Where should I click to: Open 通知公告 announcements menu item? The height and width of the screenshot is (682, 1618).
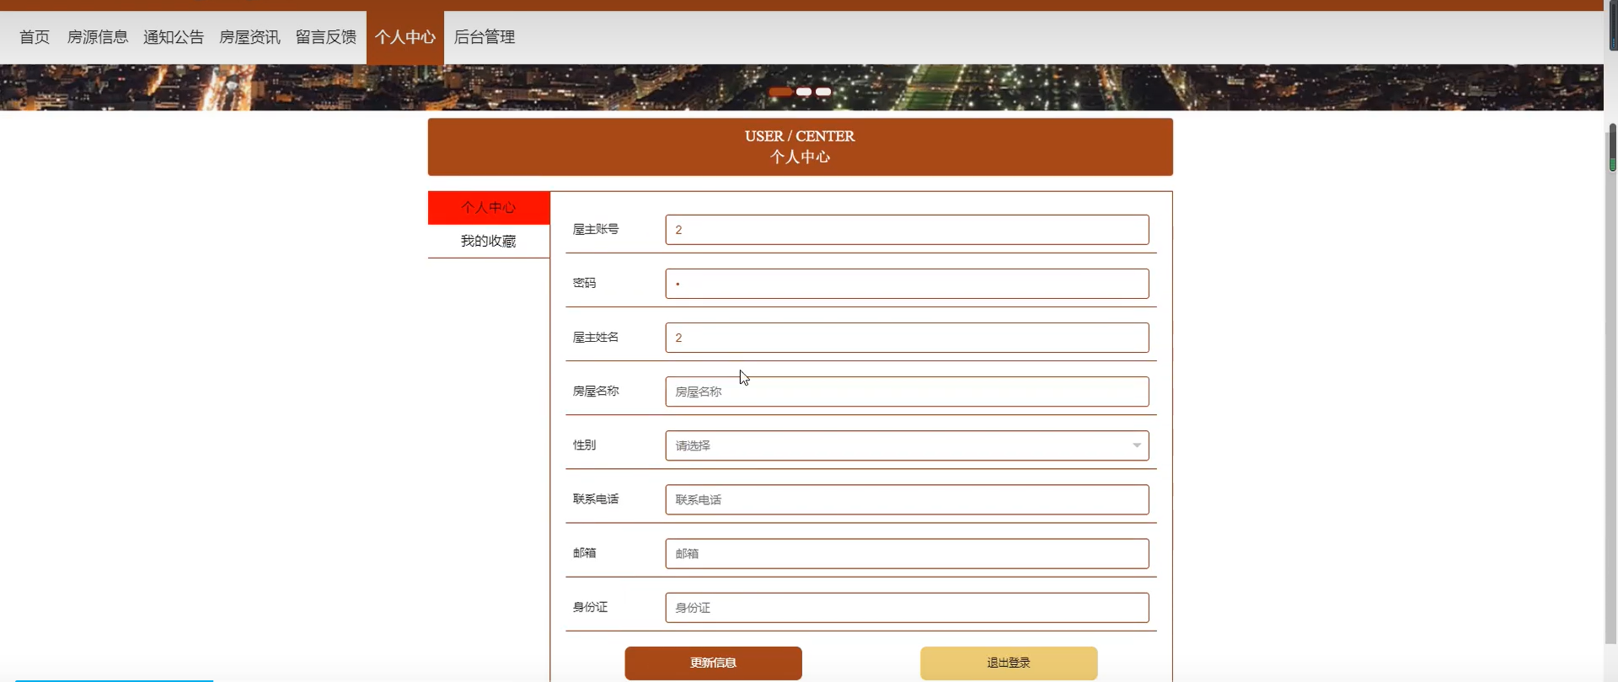coord(174,37)
